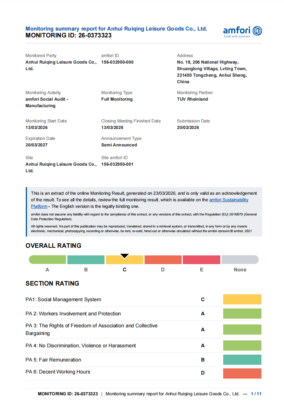Click the green swatch for PA 3 Freedom of Association
Screen dimensions: 284x404
click(242, 330)
